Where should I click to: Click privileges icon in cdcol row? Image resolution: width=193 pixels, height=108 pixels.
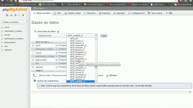(x=57, y=46)
